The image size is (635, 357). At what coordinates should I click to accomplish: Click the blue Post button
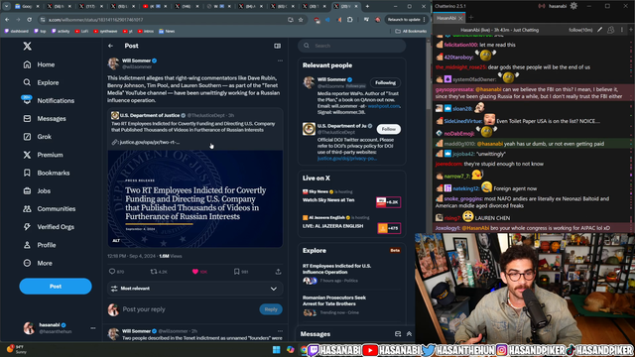point(56,287)
